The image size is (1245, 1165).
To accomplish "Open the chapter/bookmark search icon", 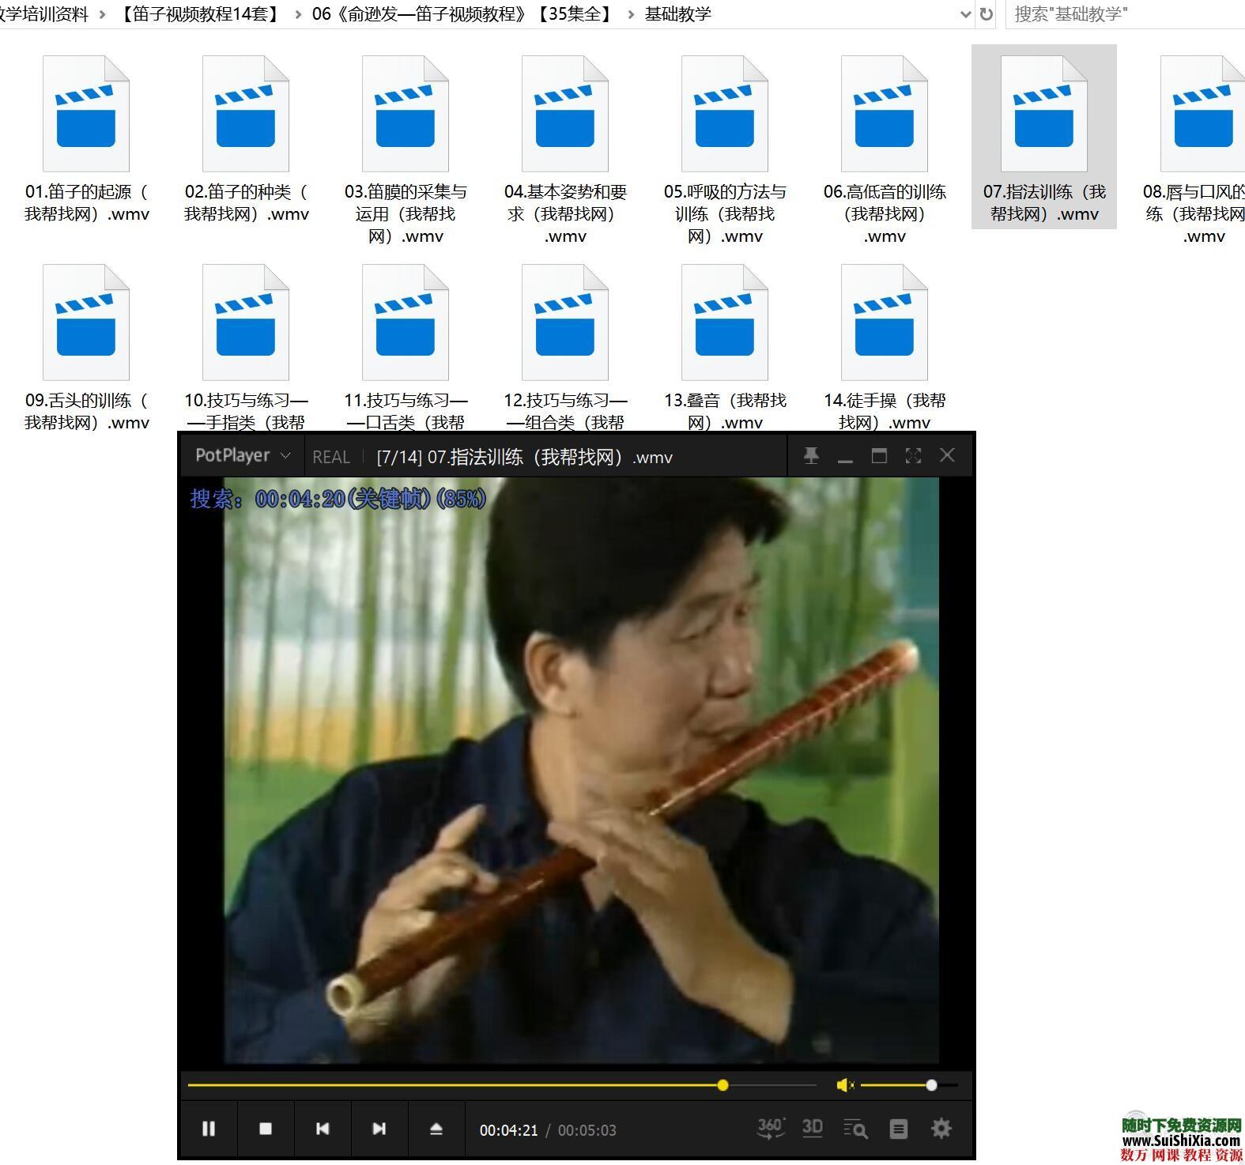I will (855, 1129).
